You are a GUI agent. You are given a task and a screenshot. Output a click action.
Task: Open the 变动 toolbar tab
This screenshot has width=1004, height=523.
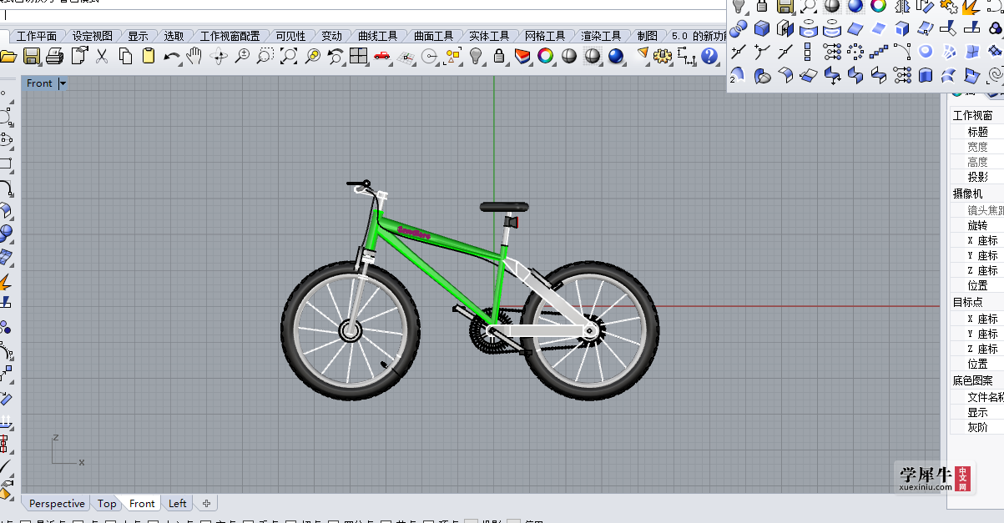[x=331, y=36]
